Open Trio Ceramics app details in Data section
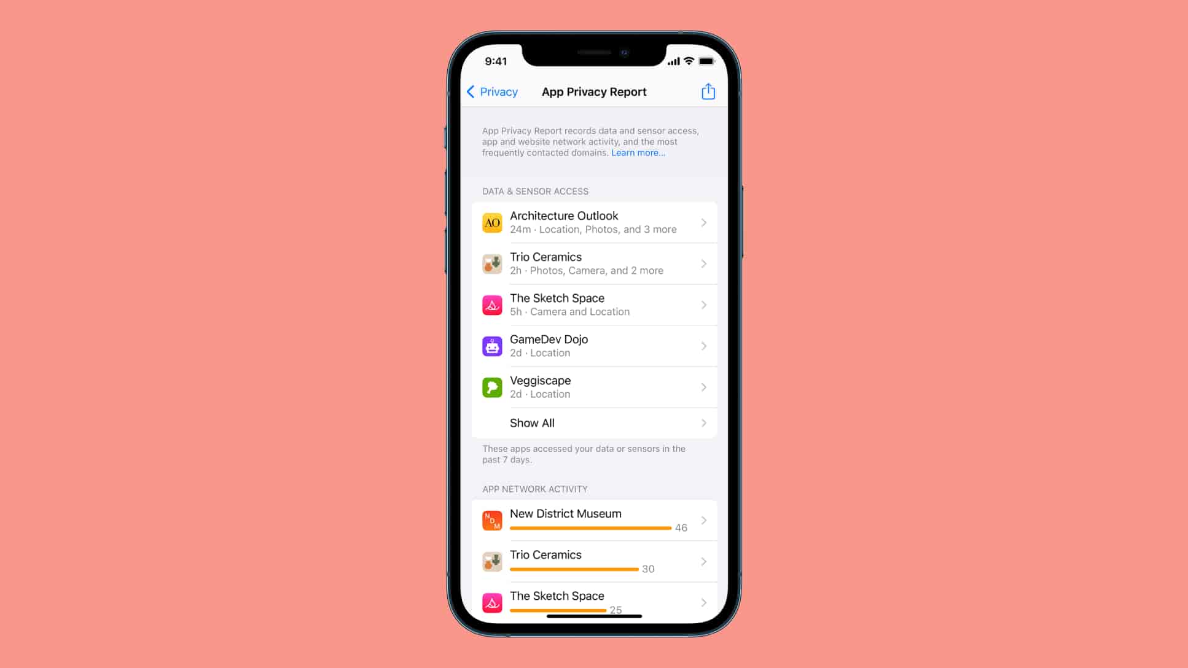Viewport: 1188px width, 668px height. [x=594, y=263]
